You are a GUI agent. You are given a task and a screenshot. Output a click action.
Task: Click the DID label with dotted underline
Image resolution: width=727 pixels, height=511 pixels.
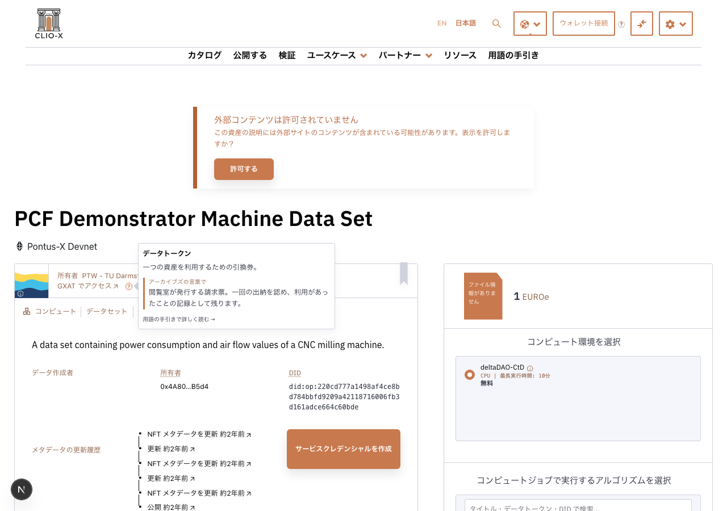click(295, 373)
